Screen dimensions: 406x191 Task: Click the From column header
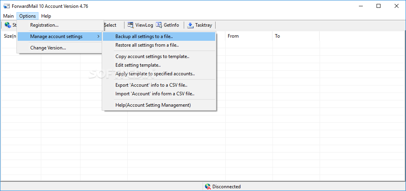point(249,36)
